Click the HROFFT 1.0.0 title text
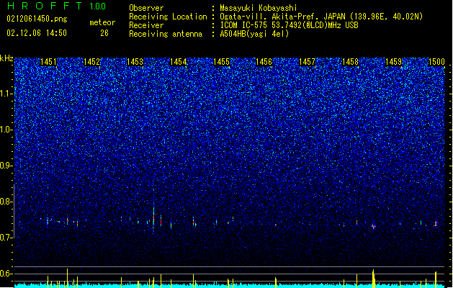The width and height of the screenshot is (453, 288). point(57,6)
